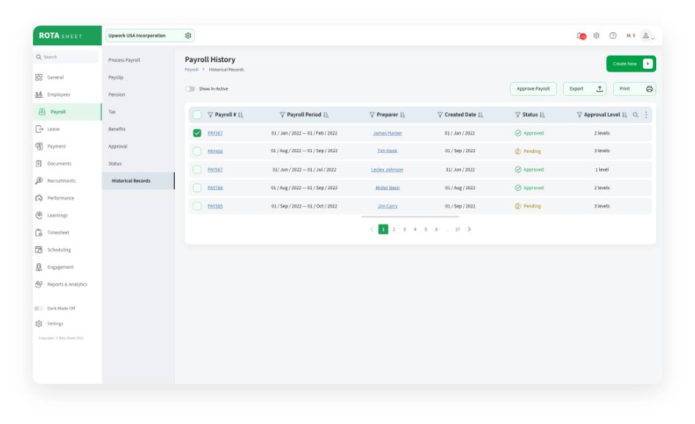695x424 pixels.
Task: Sort by the Payroll Period column arrows
Action: coord(326,115)
